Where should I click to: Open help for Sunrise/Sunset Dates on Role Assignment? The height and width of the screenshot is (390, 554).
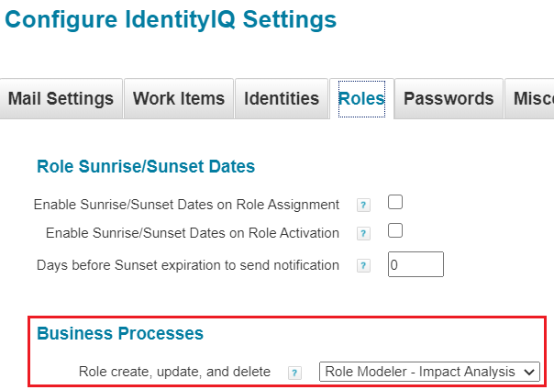[x=363, y=205]
